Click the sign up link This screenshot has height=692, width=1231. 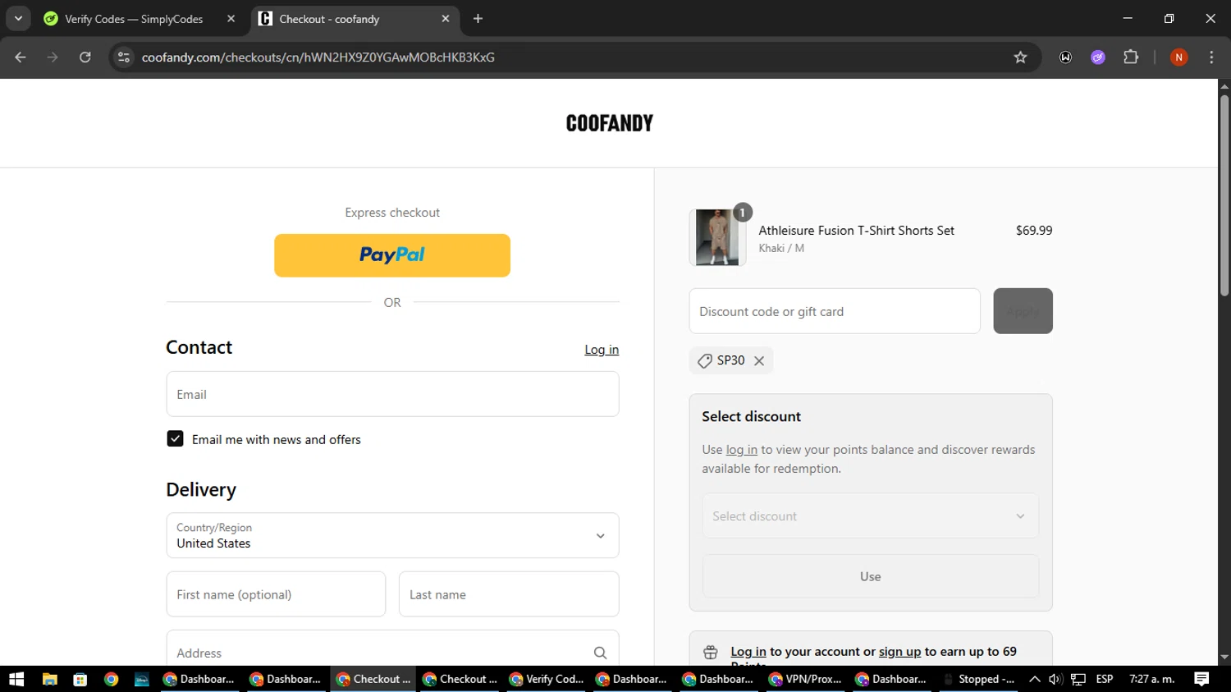pyautogui.click(x=900, y=652)
